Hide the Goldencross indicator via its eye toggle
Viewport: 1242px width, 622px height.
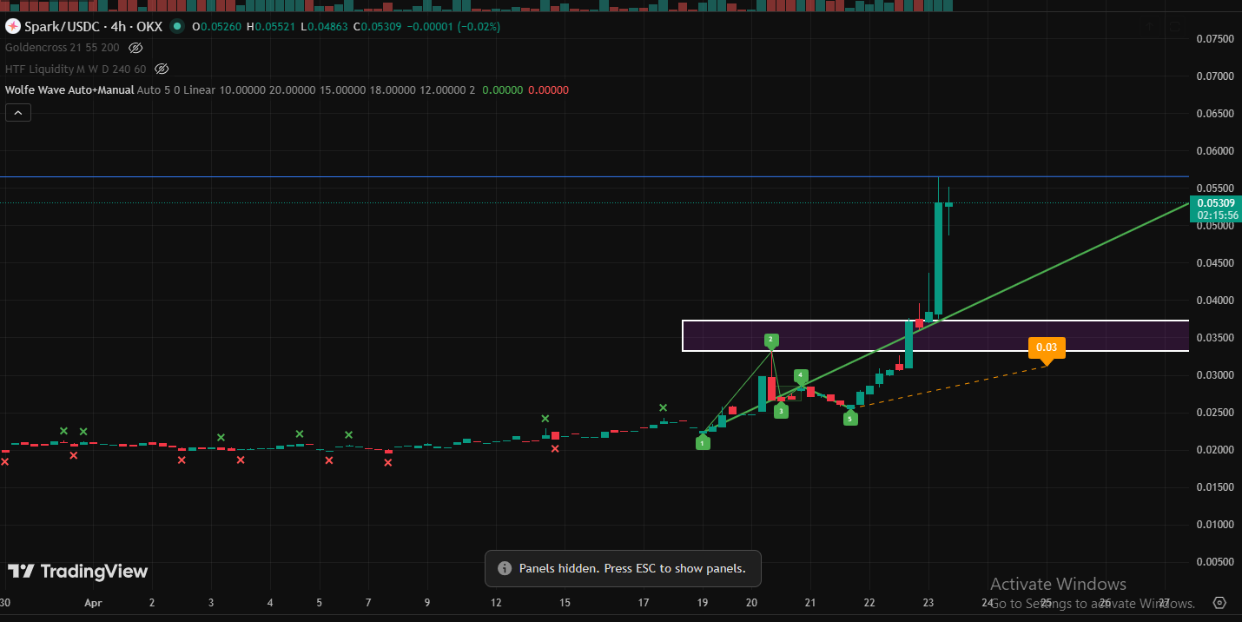pos(135,48)
